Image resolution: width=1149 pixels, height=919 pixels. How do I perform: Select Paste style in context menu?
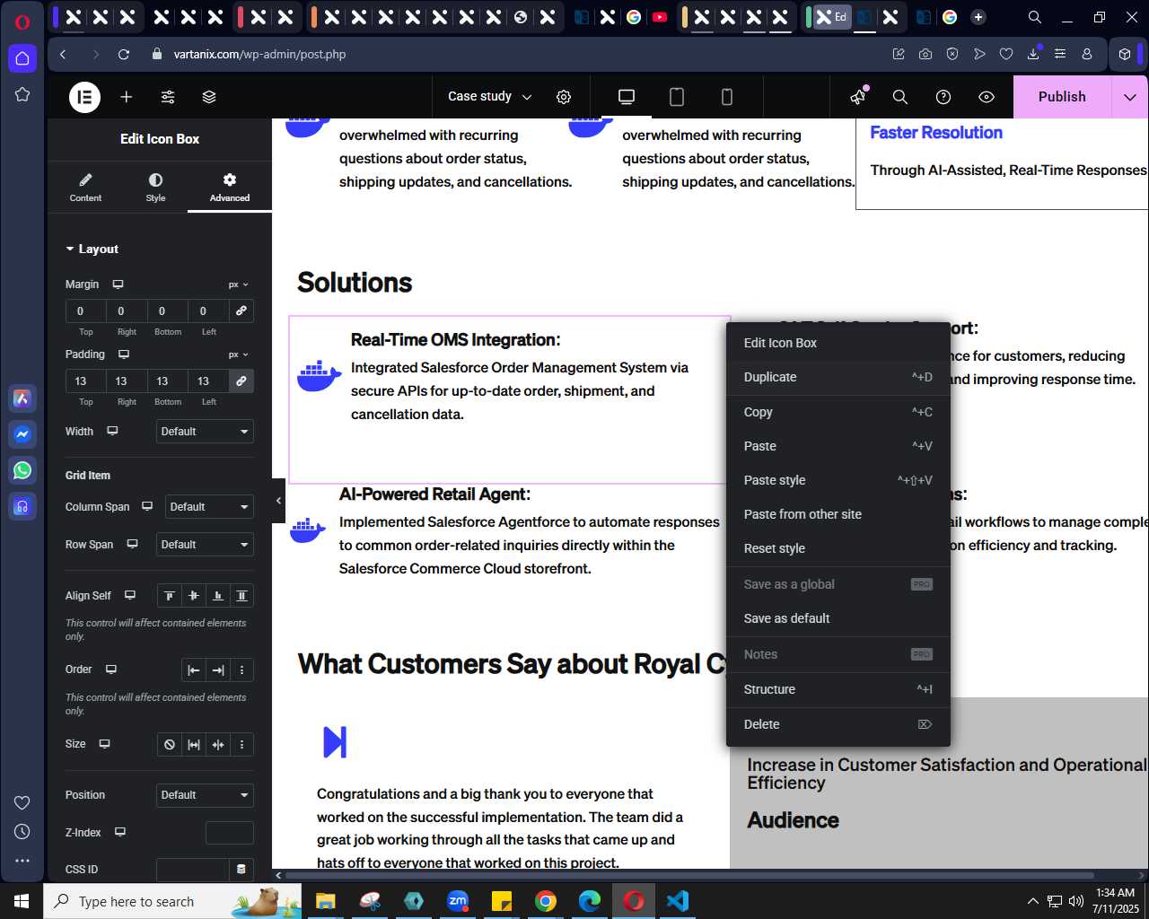[838, 480]
